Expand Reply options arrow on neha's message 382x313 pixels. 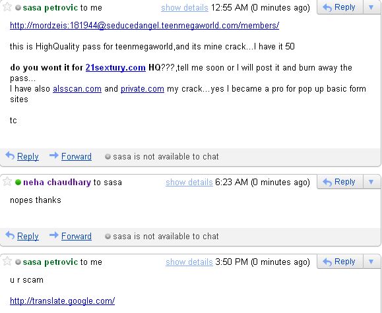[371, 182]
